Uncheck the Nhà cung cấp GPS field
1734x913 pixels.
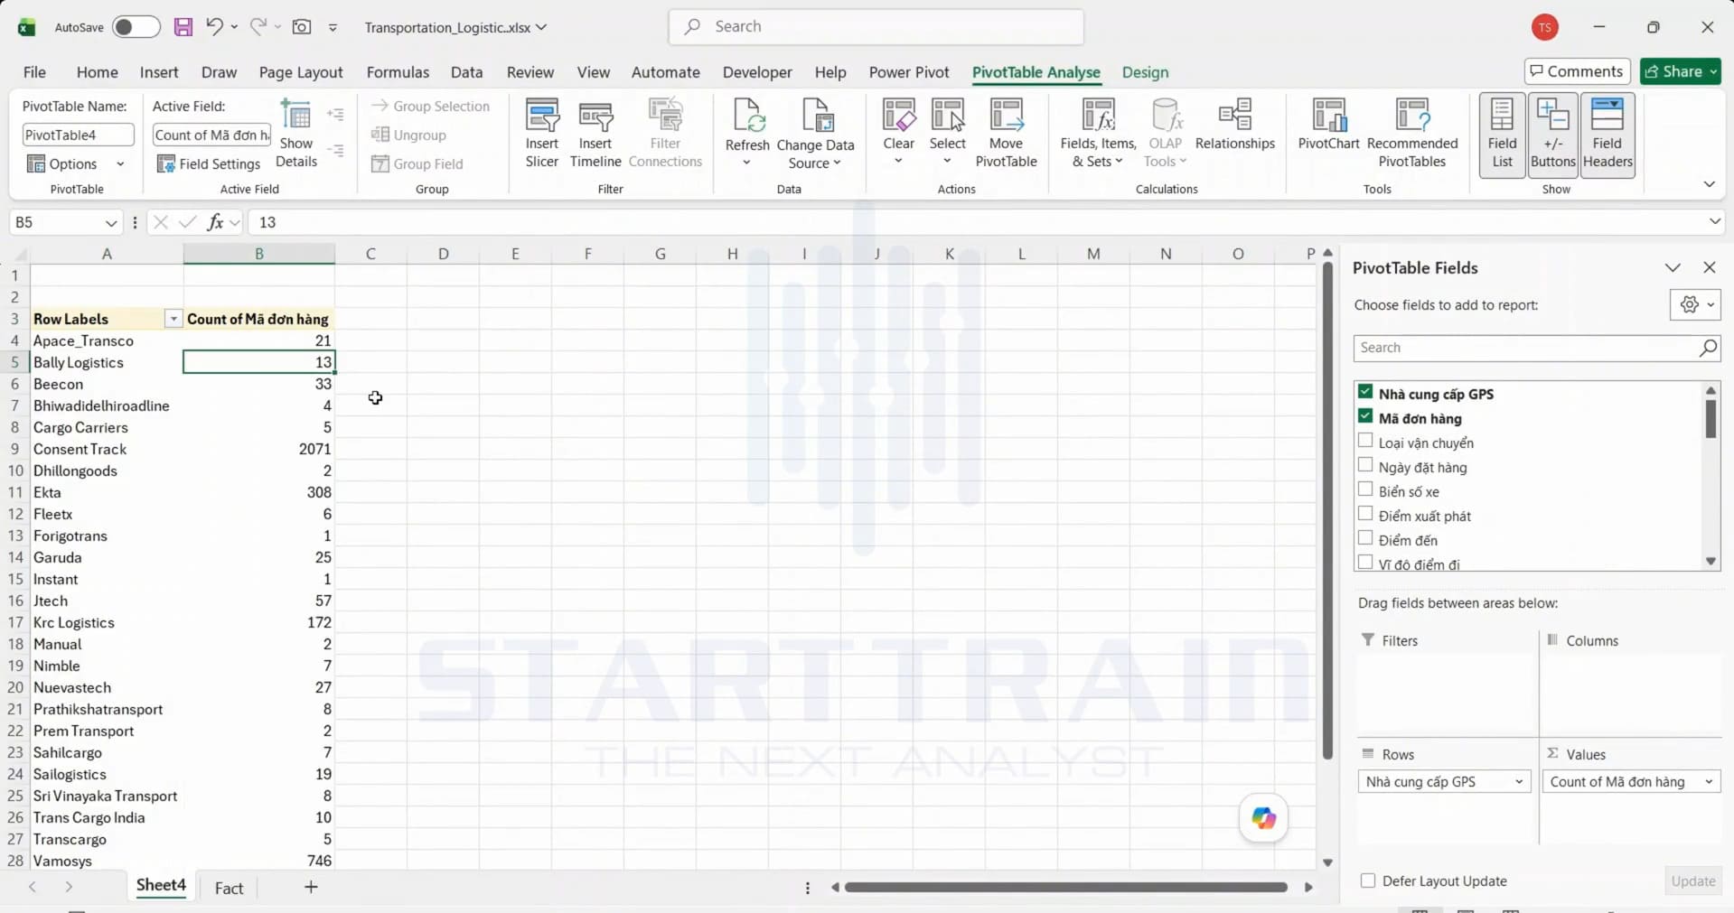click(x=1365, y=392)
